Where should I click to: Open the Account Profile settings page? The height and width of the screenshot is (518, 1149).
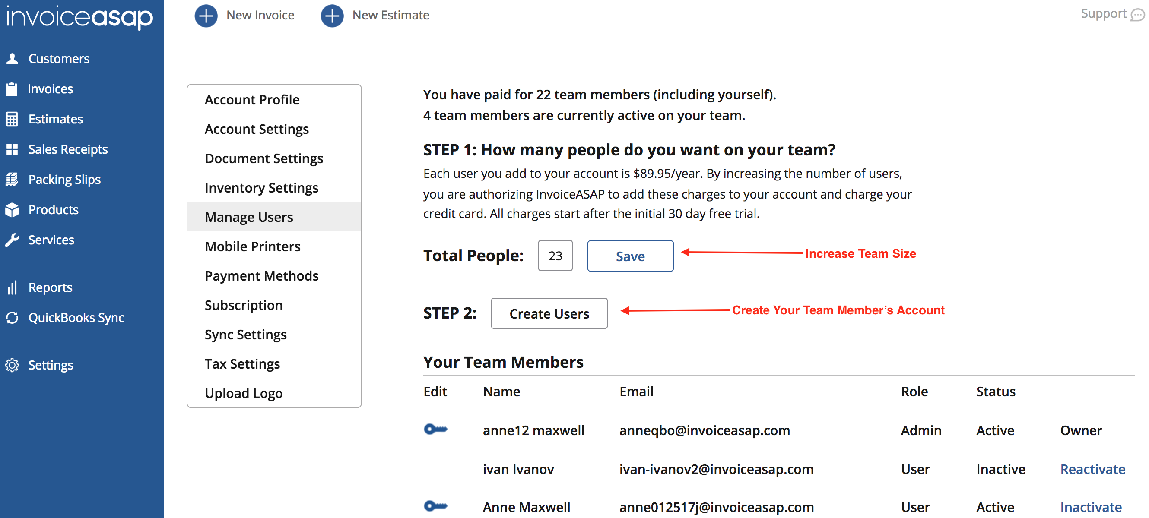point(252,99)
